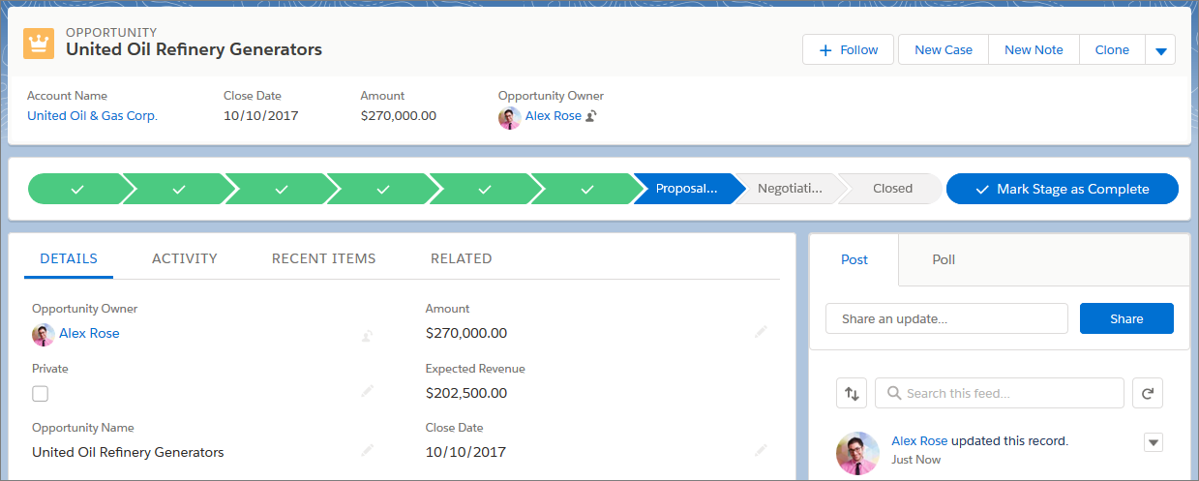Click the change owner icon beside Alex Rose in header
The height and width of the screenshot is (481, 1199).
(591, 116)
